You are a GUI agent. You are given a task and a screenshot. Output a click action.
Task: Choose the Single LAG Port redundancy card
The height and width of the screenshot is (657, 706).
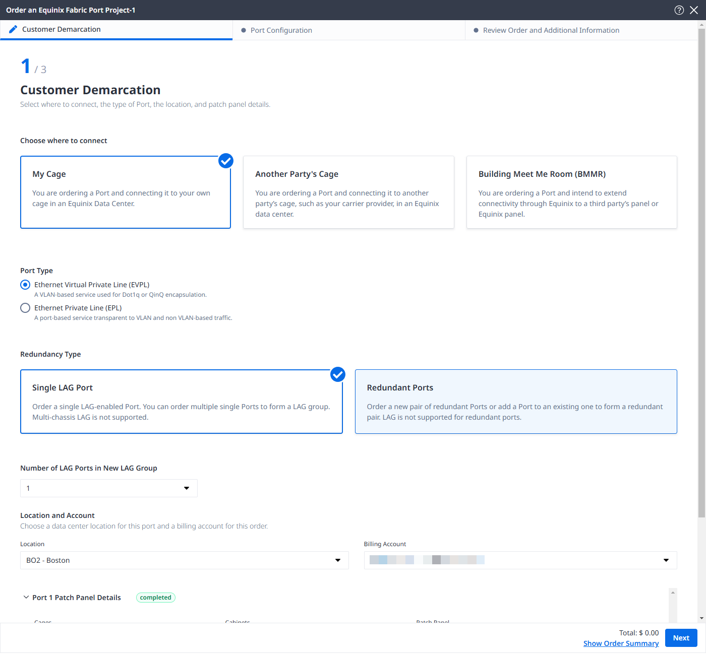[182, 402]
